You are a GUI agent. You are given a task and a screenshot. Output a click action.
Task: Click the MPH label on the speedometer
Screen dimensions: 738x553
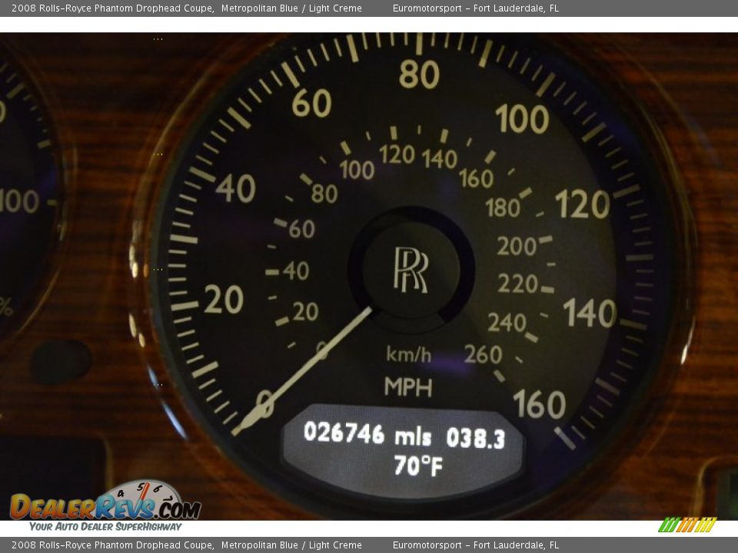pos(407,387)
